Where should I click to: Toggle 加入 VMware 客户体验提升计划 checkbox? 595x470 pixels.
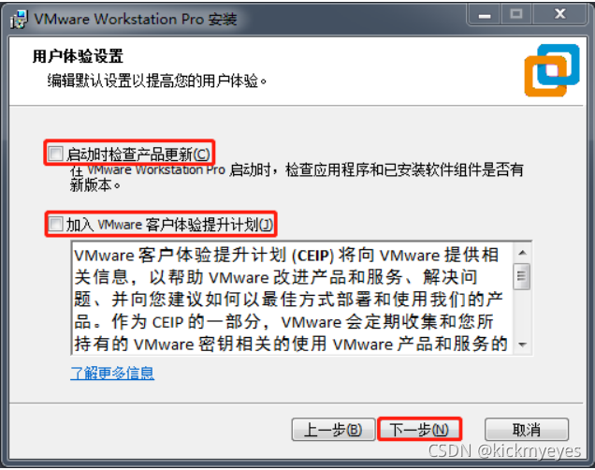tap(55, 224)
